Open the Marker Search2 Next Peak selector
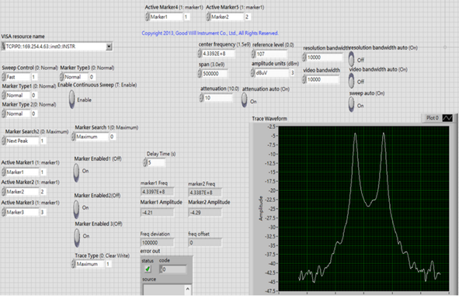 pos(23,141)
